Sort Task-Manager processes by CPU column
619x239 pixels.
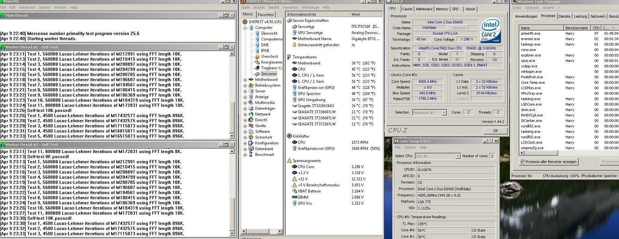(596, 28)
